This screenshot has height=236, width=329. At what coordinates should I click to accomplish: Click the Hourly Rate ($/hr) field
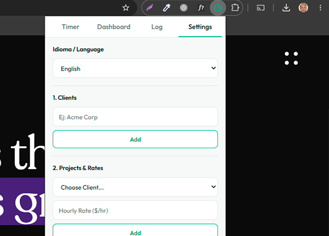tap(136, 210)
